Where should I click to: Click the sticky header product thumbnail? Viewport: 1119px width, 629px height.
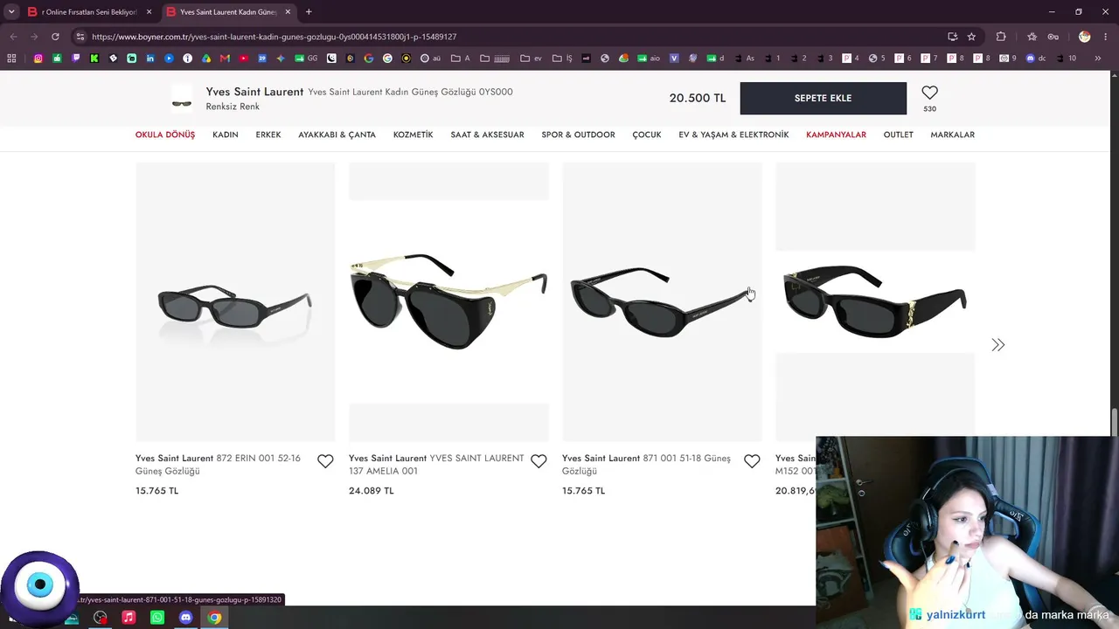[x=182, y=99]
